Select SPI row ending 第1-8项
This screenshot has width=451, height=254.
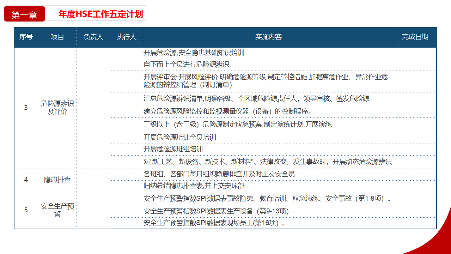pyautogui.click(x=268, y=199)
